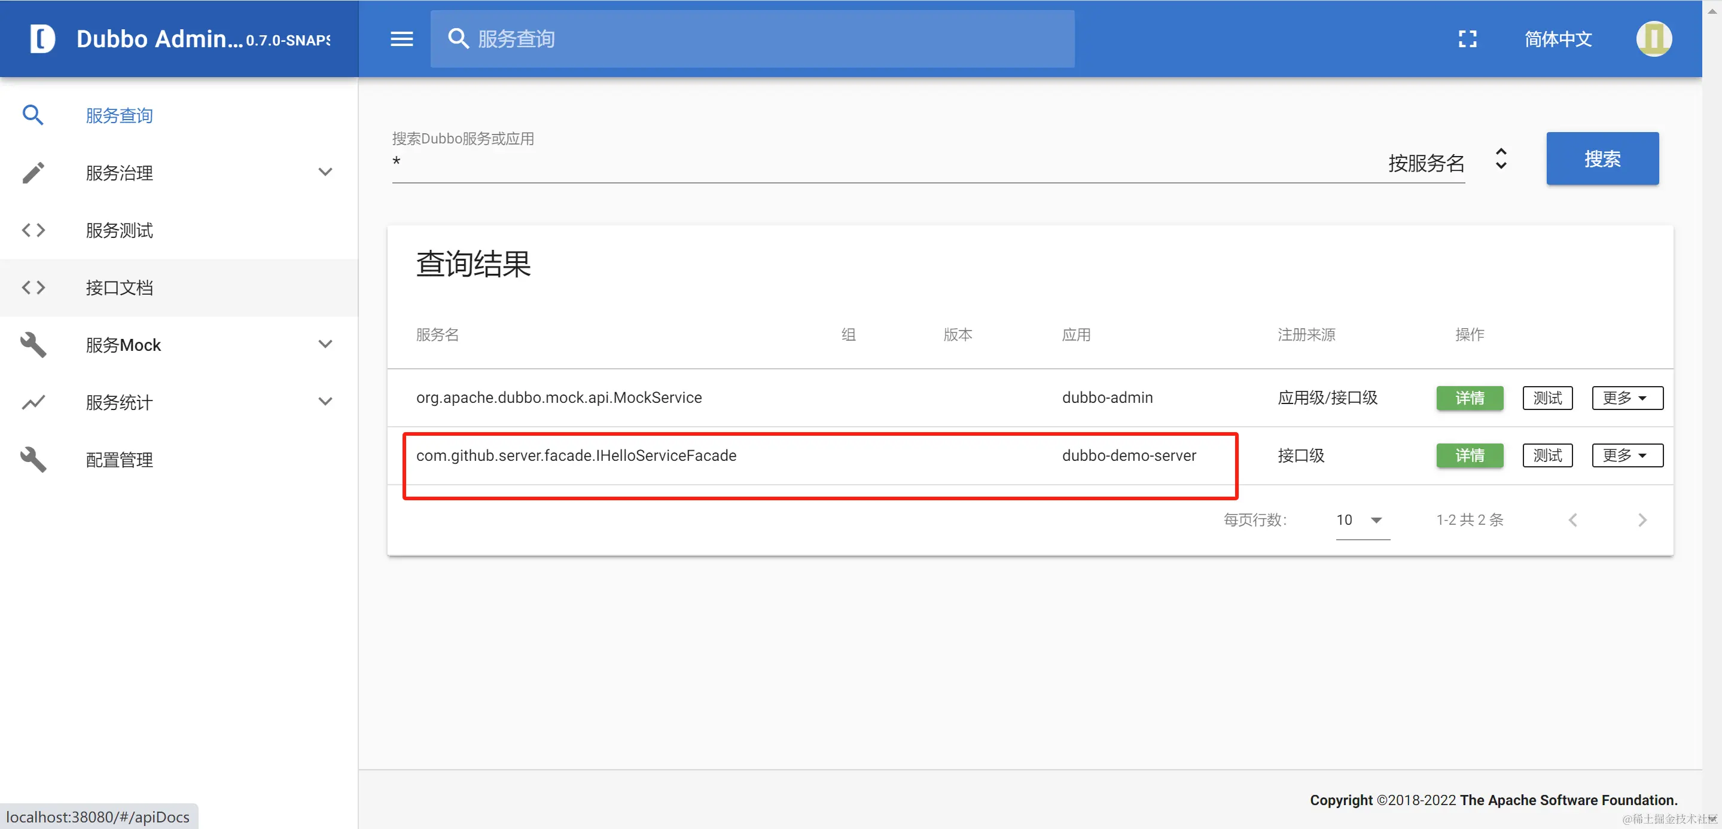
Task: Click the top 服务查询 search field
Action: 752,39
